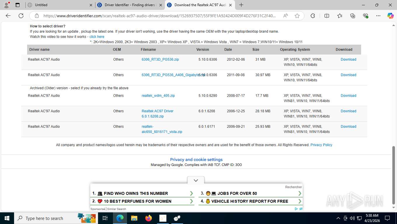Image resolution: width=397 pixels, height=224 pixels.
Task: Go back to the previous page
Action: click(x=8, y=16)
